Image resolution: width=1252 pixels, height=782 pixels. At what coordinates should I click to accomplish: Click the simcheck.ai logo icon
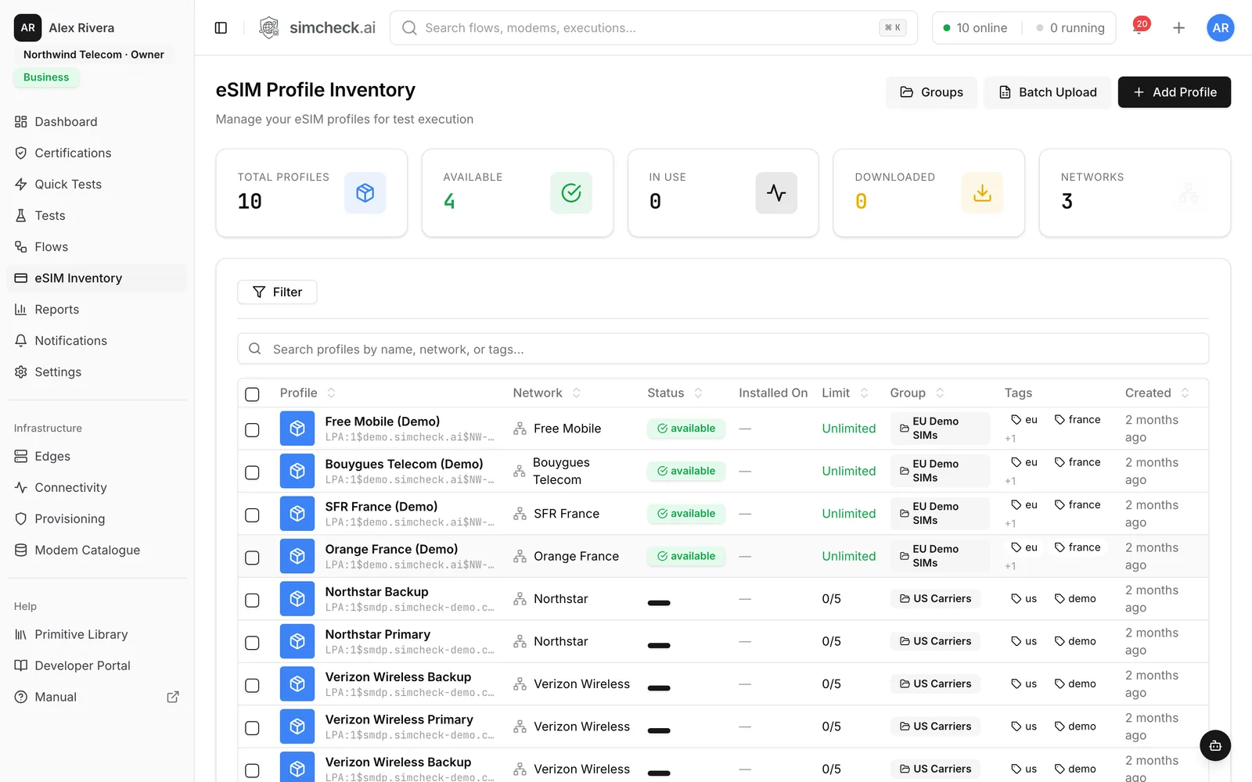click(269, 28)
